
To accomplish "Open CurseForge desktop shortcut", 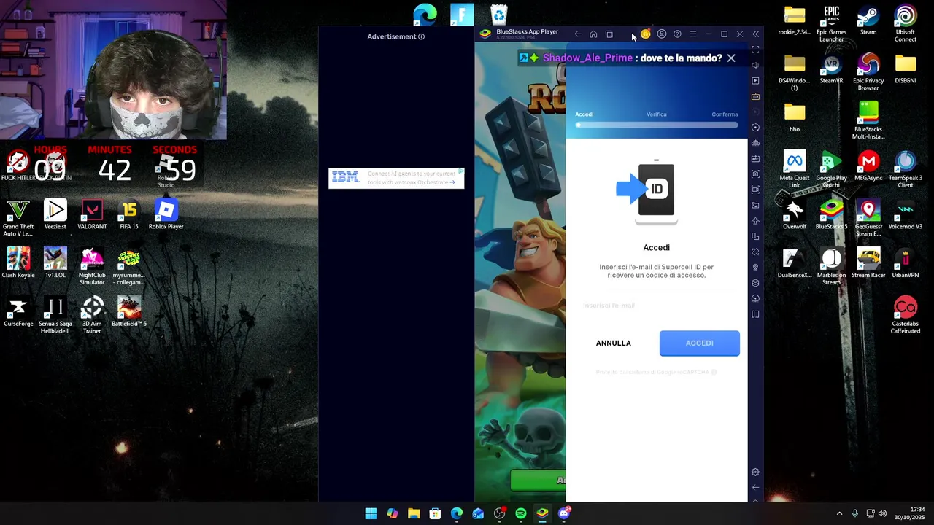I will pyautogui.click(x=18, y=312).
